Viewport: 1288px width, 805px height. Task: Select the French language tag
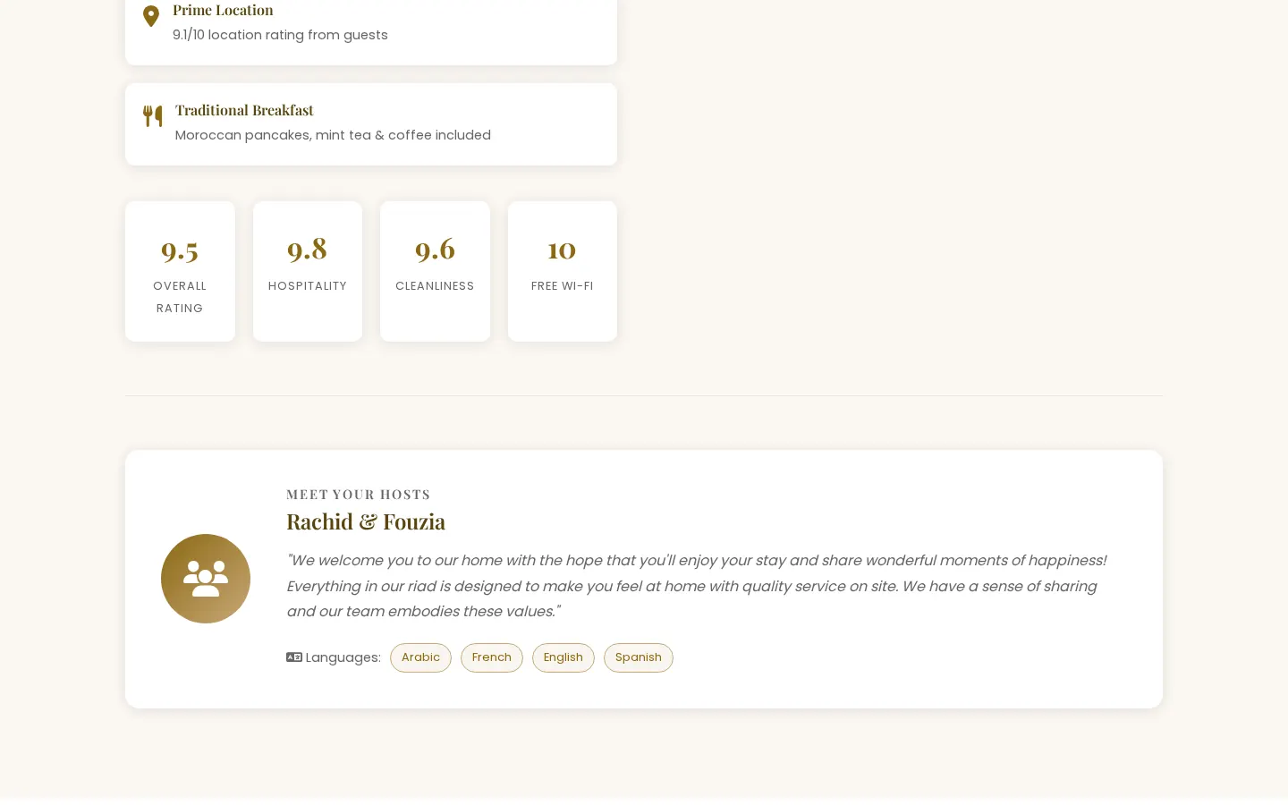coord(492,657)
